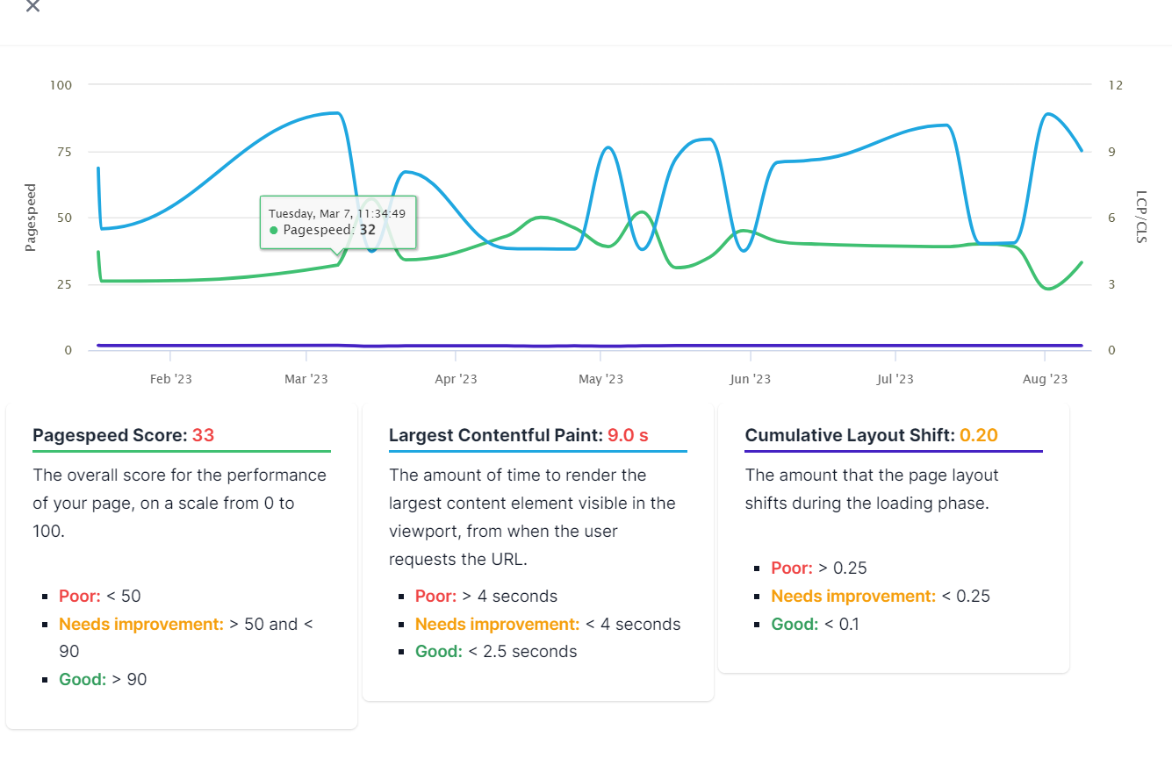Viewport: 1172px width, 765px height.
Task: Click the red Pagespeed score value 33
Action: pos(203,435)
